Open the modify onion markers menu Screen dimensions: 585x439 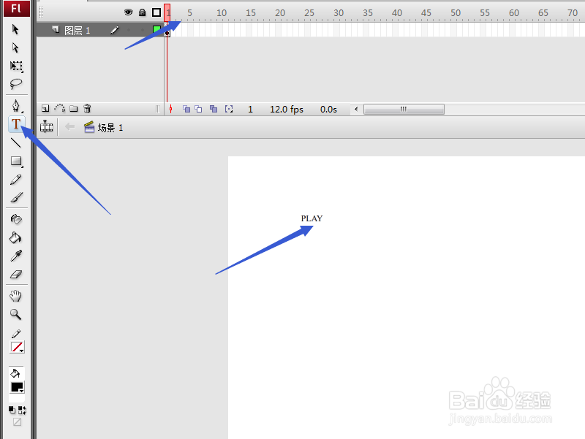click(228, 108)
